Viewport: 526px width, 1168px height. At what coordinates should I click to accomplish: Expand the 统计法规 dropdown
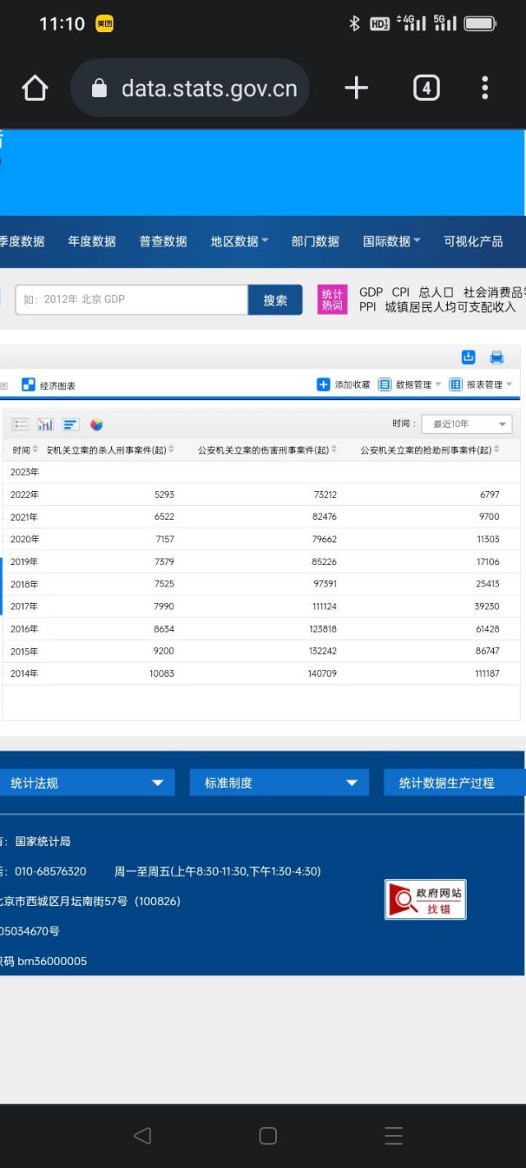[86, 783]
